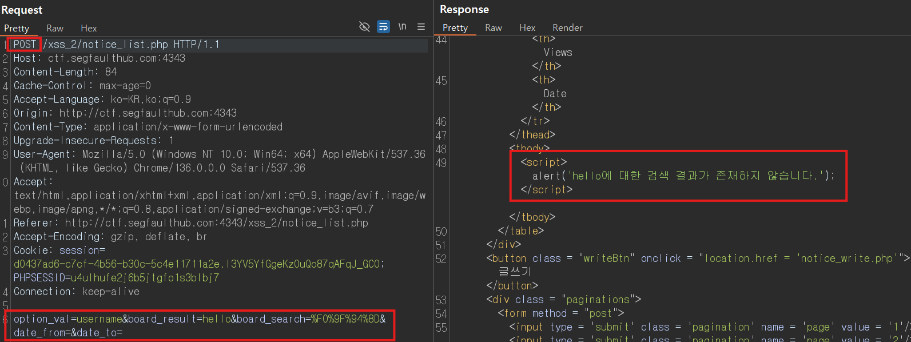Screen dimensions: 911x342
Task: Open the hamburger options menu in Request panel
Action: coord(421,27)
